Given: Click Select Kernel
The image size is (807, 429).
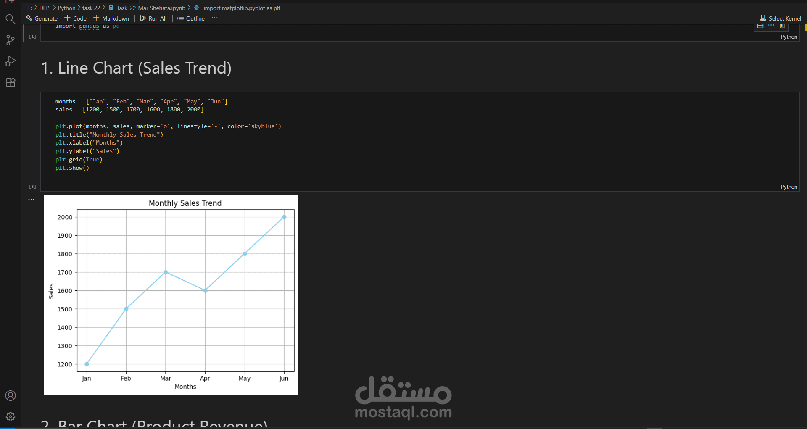Looking at the screenshot, I should pos(781,18).
